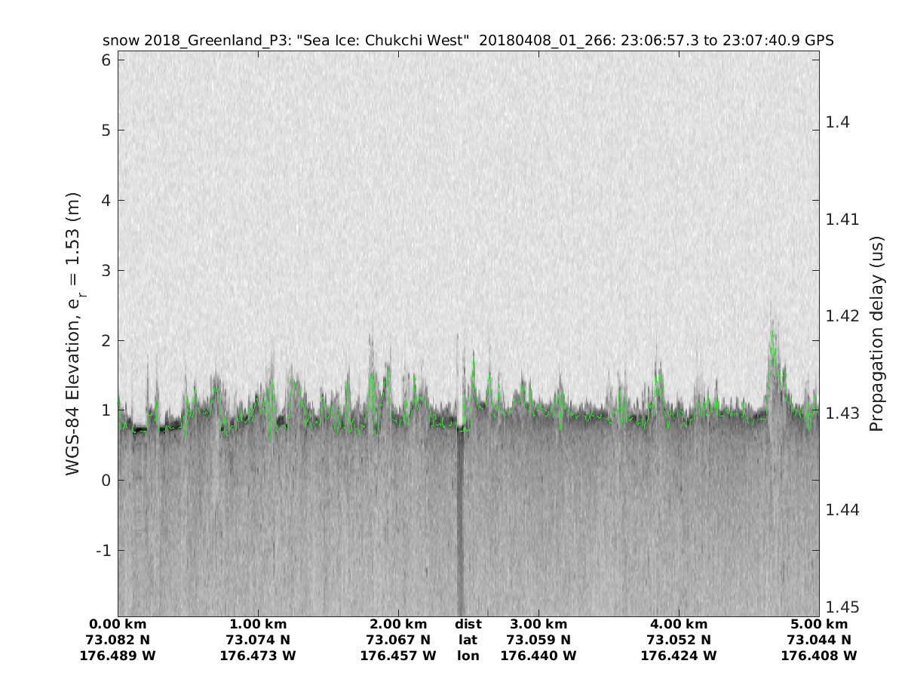The image size is (905, 679).
Task: Click the 3.00 km x-axis tick label
Action: (x=538, y=625)
